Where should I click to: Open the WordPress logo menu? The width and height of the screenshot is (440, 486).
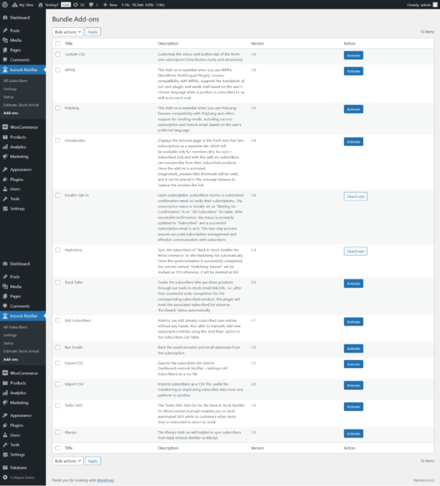(4, 4)
